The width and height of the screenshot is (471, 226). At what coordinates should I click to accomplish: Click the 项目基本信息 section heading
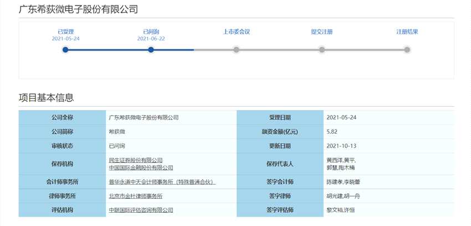[x=46, y=98]
